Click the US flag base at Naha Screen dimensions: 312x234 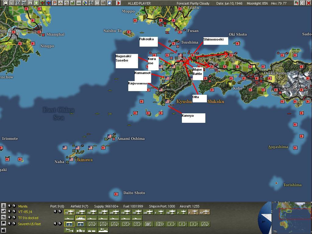pos(71,159)
